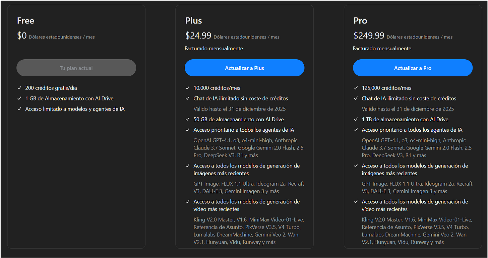Click the $249.99 price text
The image size is (488, 258).
point(369,36)
